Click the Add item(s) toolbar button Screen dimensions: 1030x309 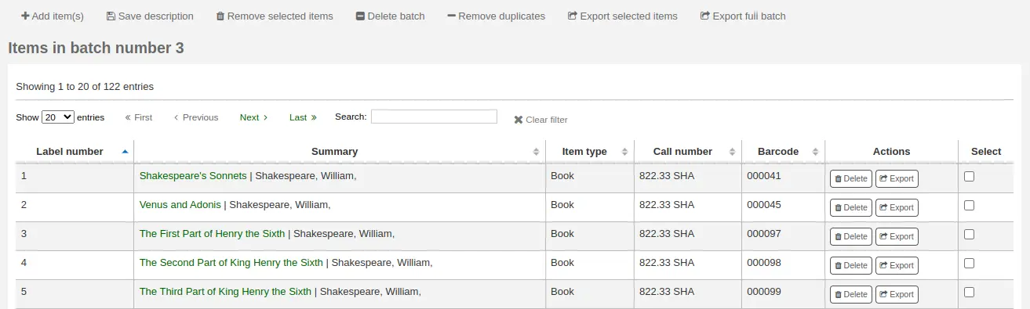point(53,16)
